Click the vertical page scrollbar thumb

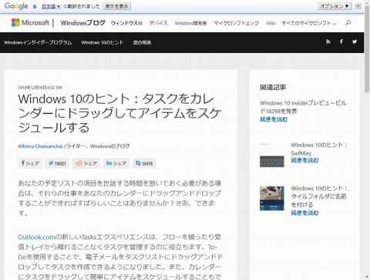pyautogui.click(x=367, y=48)
